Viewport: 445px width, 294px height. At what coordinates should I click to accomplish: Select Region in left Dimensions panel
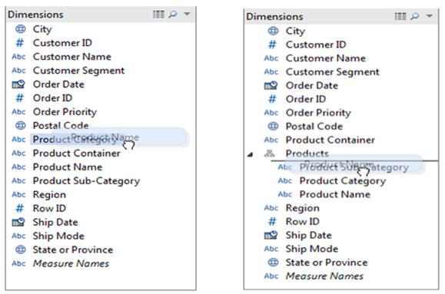point(49,195)
